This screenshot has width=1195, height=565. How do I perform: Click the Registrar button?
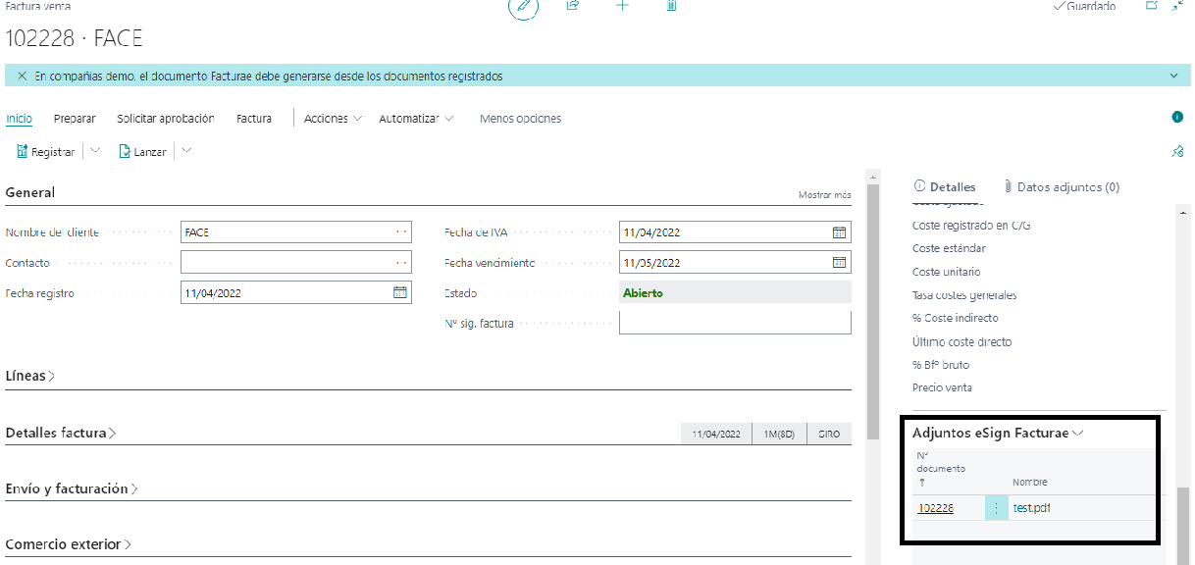tap(46, 152)
